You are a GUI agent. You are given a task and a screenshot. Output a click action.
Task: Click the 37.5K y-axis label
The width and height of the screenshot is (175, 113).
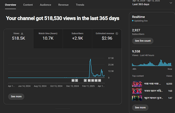(111, 58)
